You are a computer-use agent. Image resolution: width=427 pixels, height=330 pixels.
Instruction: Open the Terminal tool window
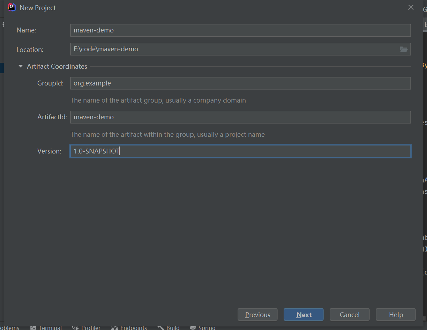(x=46, y=327)
